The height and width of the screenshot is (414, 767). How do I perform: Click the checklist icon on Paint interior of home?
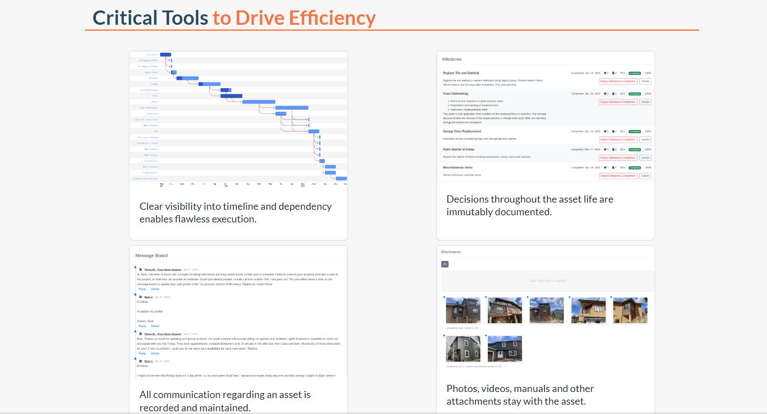click(621, 149)
